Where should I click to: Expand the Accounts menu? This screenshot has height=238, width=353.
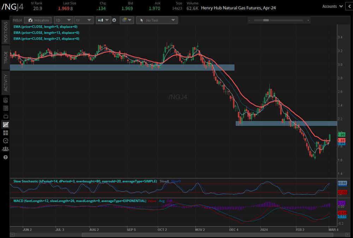pyautogui.click(x=332, y=6)
